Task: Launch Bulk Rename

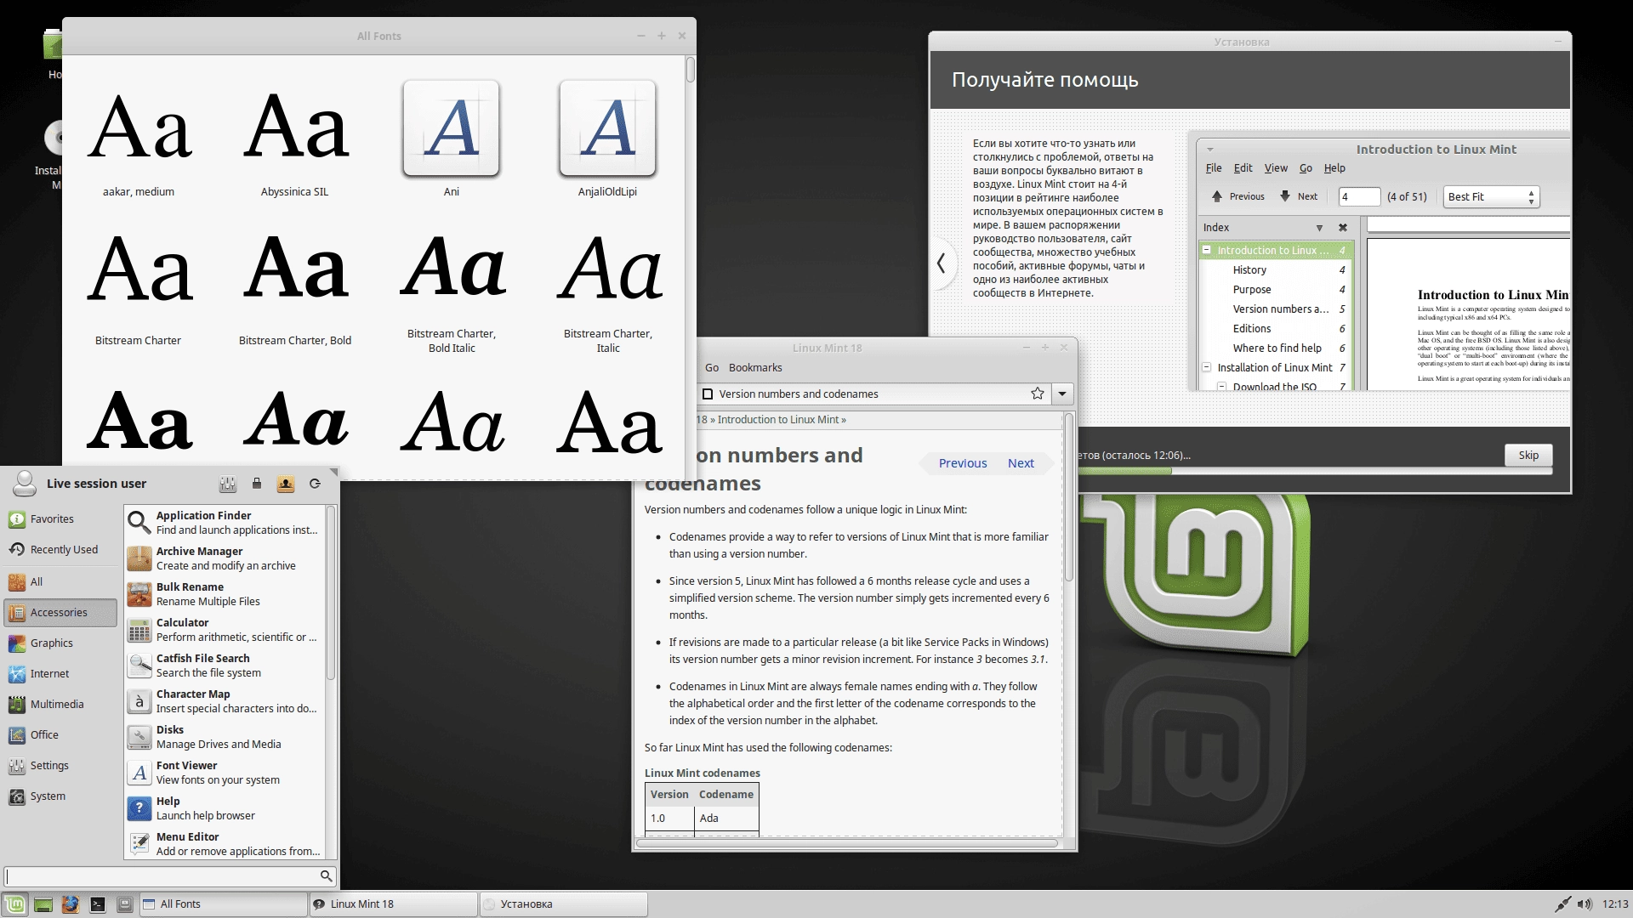Action: coord(225,594)
